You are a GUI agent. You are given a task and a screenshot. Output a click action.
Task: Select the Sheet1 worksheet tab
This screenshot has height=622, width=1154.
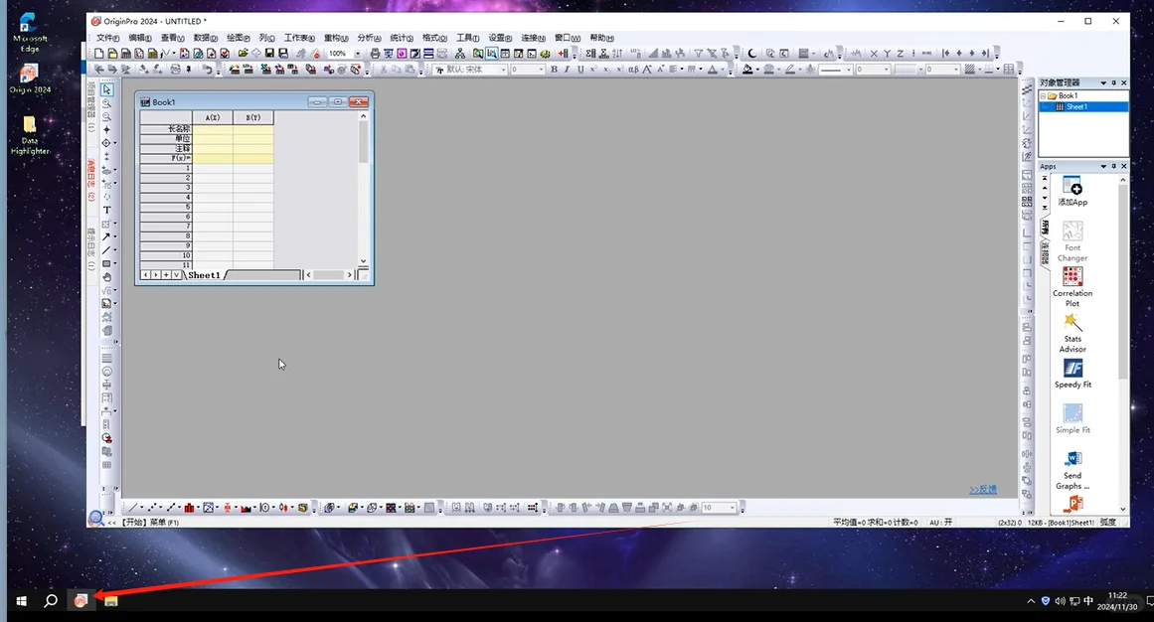coord(204,274)
